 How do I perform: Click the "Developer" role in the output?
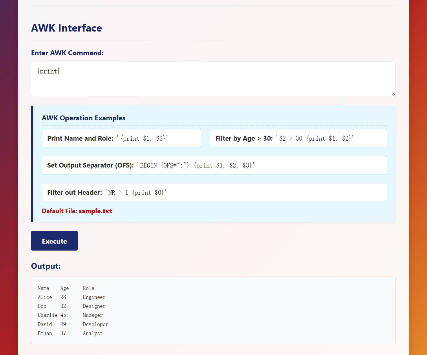point(96,324)
